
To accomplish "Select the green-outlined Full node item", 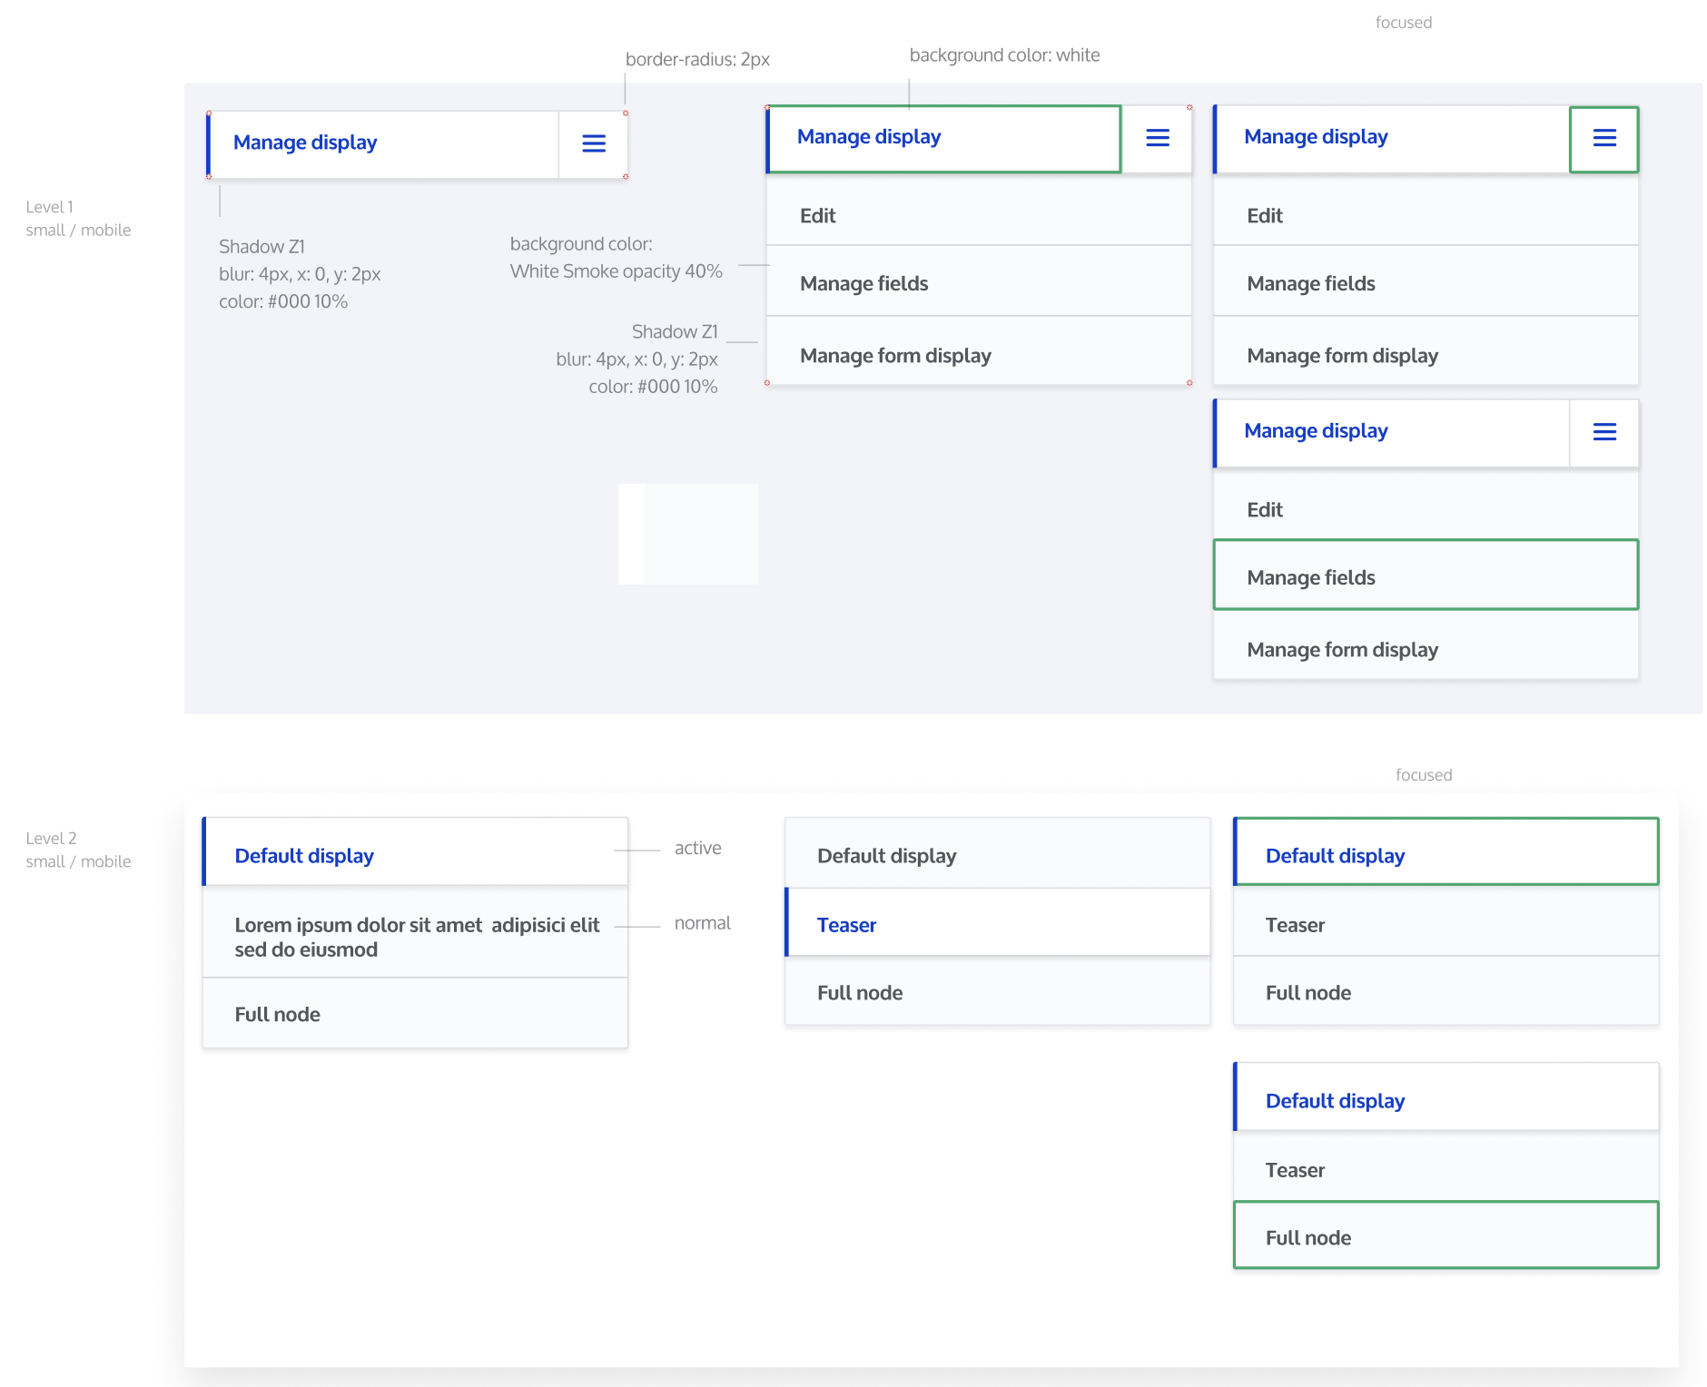I will point(1445,1236).
